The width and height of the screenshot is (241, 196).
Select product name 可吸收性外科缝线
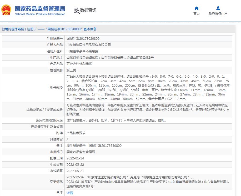pos(79,64)
